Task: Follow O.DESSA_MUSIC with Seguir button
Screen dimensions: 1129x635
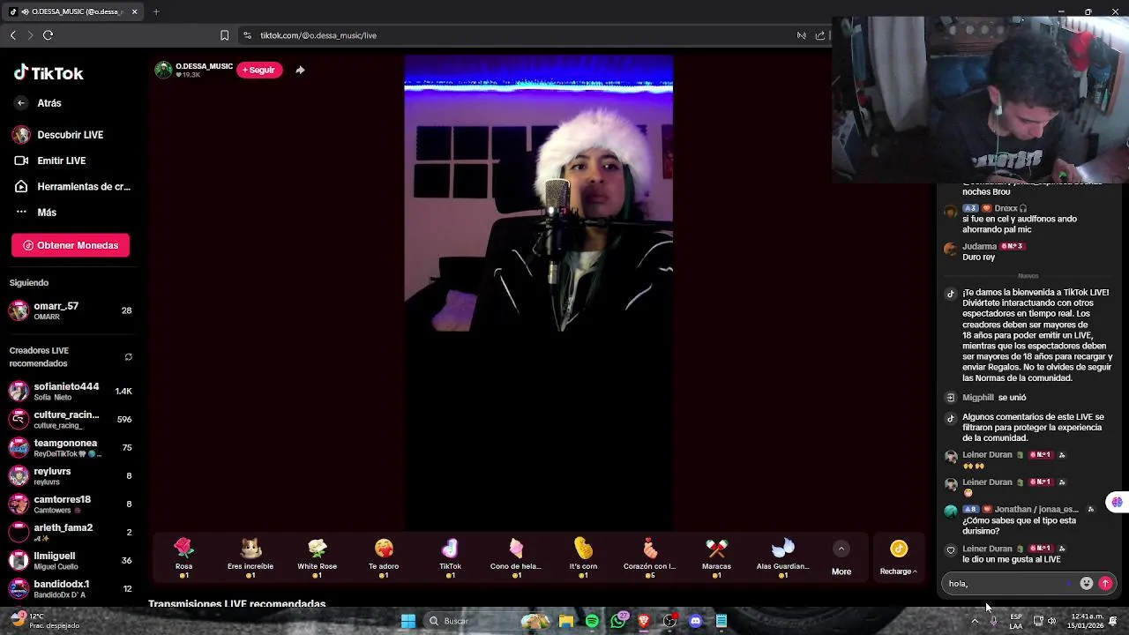Action: pyautogui.click(x=259, y=70)
